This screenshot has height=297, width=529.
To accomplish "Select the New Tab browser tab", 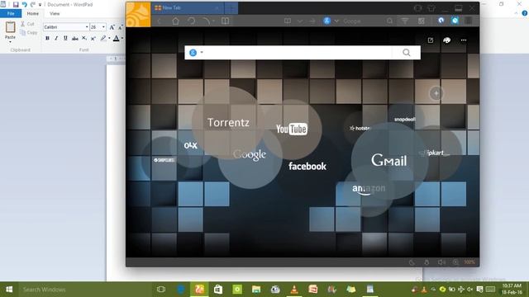I will point(188,7).
